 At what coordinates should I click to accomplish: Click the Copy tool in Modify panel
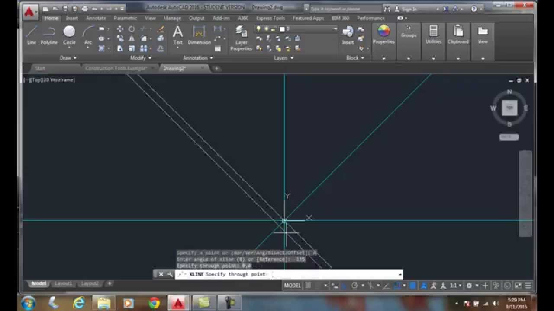[x=120, y=39]
